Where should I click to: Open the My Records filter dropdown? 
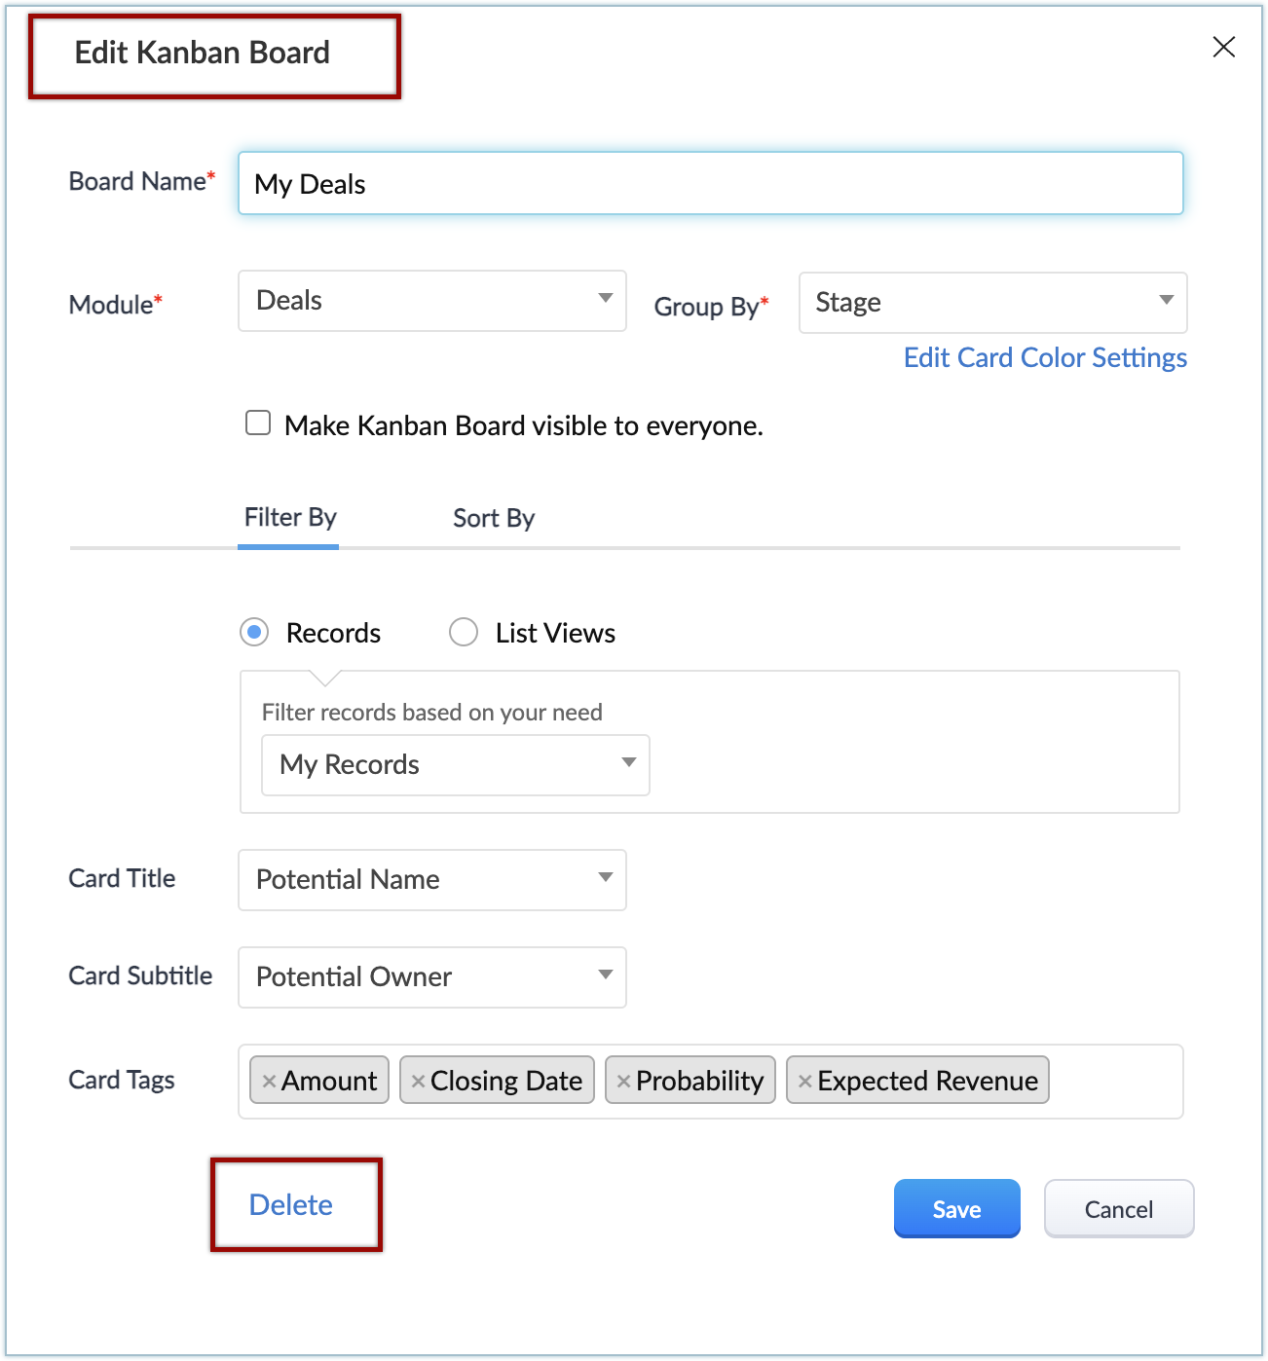(x=455, y=765)
